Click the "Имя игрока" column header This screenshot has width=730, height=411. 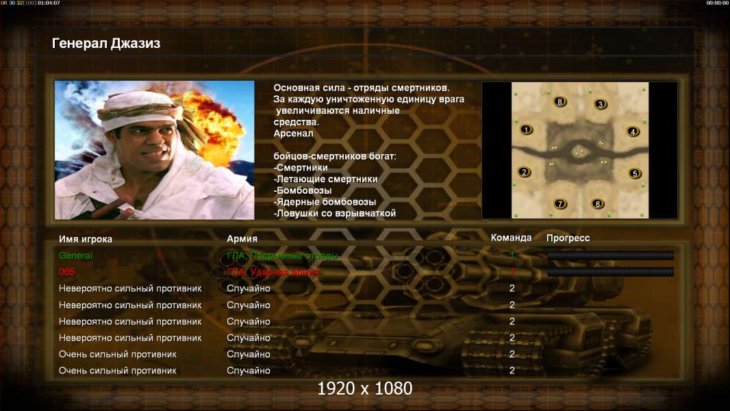(x=85, y=239)
